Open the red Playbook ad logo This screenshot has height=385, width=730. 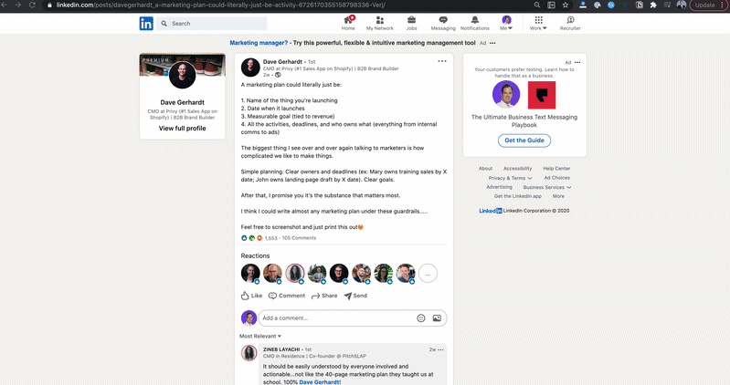[542, 95]
